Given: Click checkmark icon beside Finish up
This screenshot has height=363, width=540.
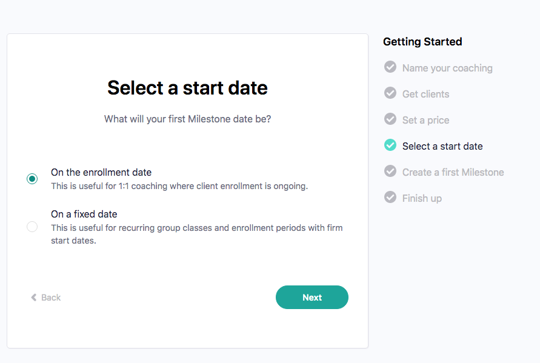Looking at the screenshot, I should point(390,198).
